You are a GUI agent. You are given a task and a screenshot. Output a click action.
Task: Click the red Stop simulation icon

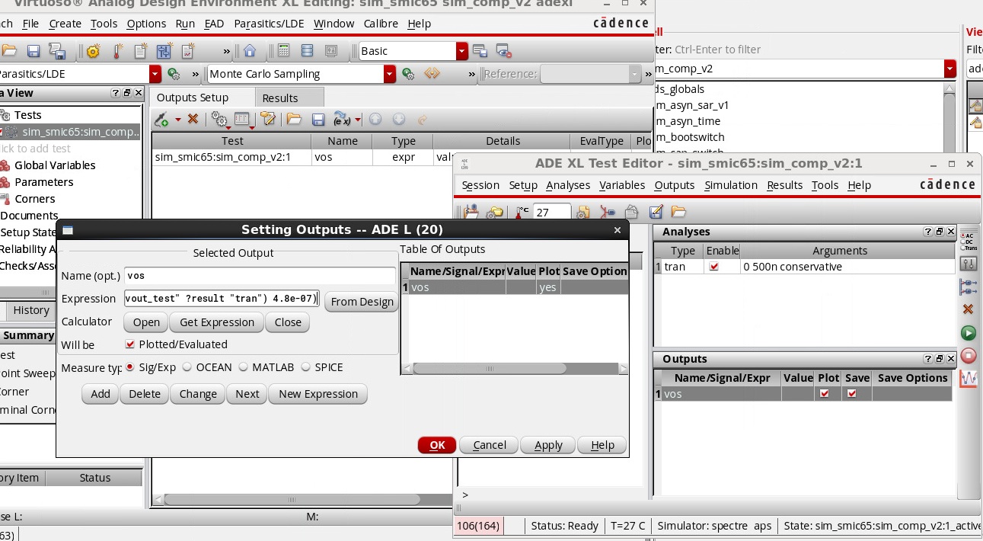click(969, 355)
